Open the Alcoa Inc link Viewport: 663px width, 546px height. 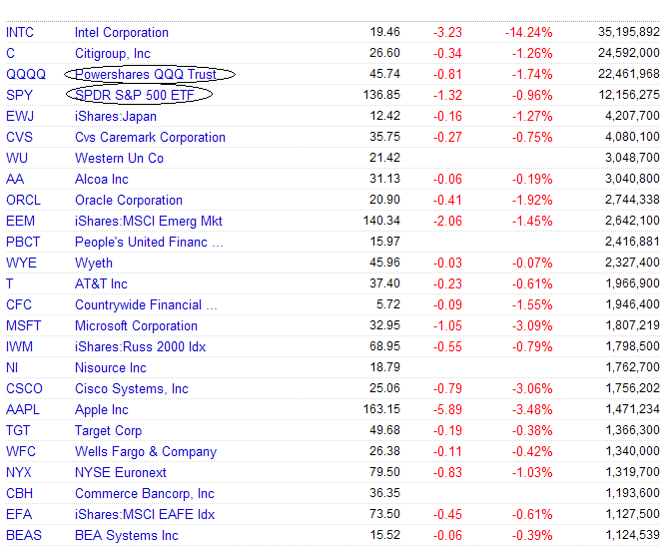pos(102,180)
